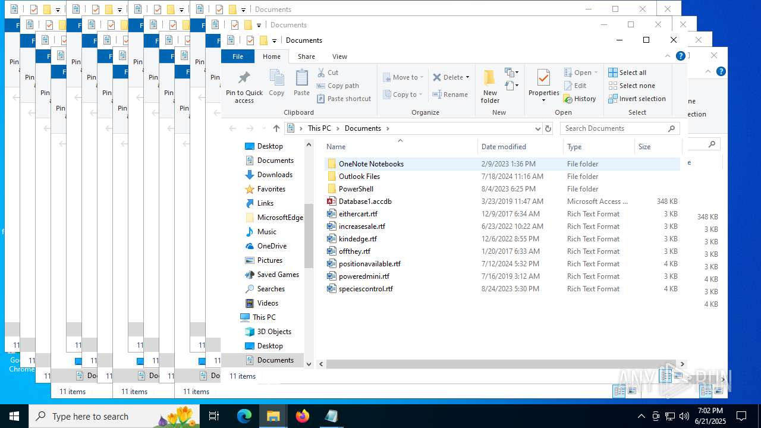Sort by Size column header

click(657, 146)
